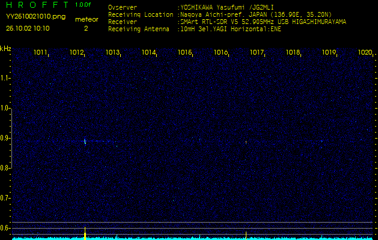Click the kHz axis unit label

click(x=5, y=48)
